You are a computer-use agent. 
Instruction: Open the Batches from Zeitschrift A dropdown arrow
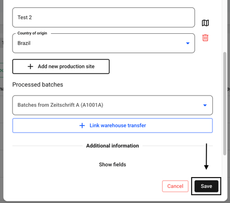(x=205, y=105)
